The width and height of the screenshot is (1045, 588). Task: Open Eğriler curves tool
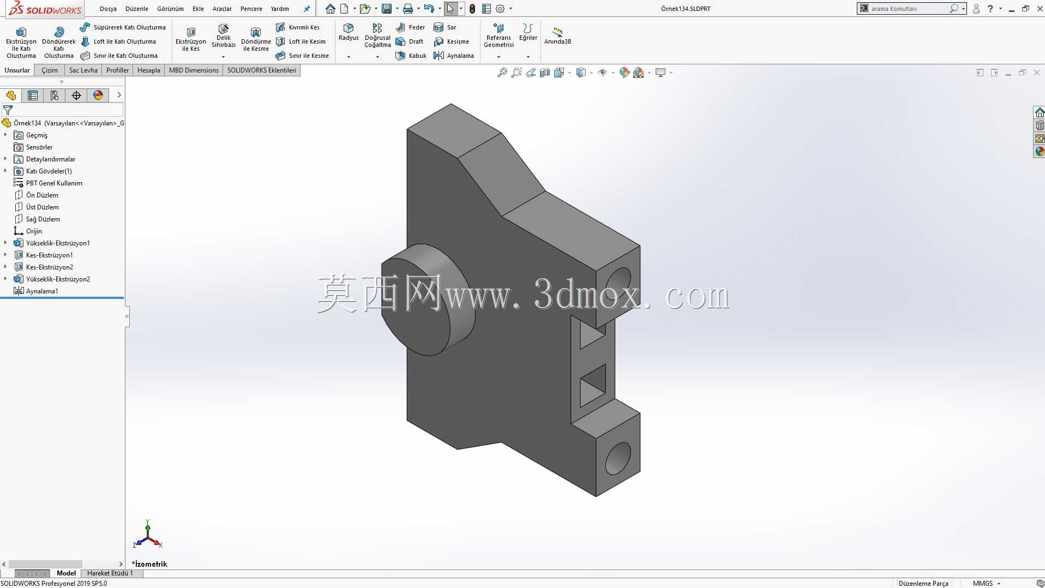tap(528, 32)
